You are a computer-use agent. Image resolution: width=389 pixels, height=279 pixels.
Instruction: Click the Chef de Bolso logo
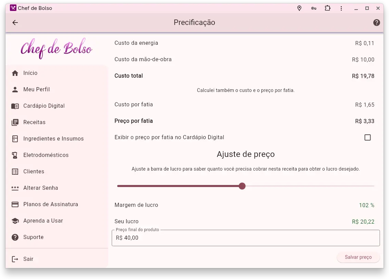click(56, 49)
